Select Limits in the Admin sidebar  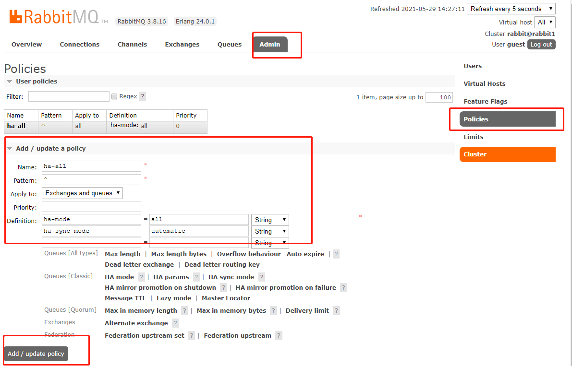click(x=473, y=137)
